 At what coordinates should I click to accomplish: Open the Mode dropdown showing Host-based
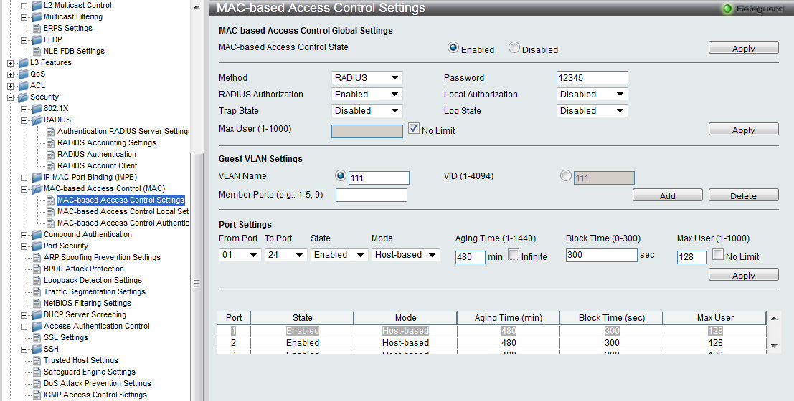(405, 255)
